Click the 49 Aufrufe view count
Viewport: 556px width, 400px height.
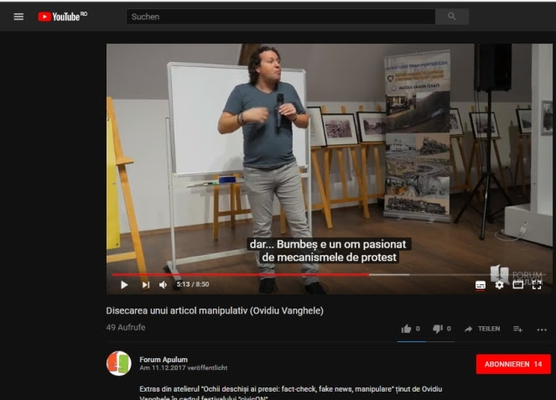(126, 327)
